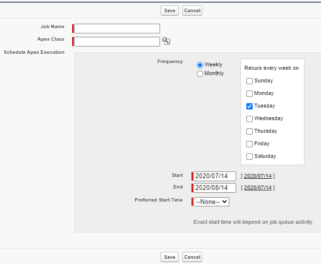
Task: Click the date link beside End field
Action: 258,188
